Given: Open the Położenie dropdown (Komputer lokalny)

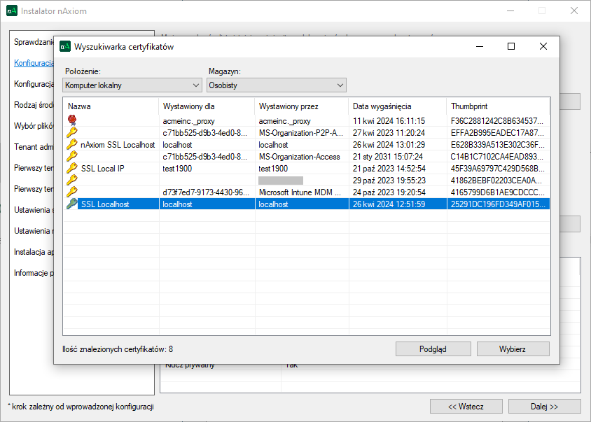Looking at the screenshot, I should click(x=132, y=85).
